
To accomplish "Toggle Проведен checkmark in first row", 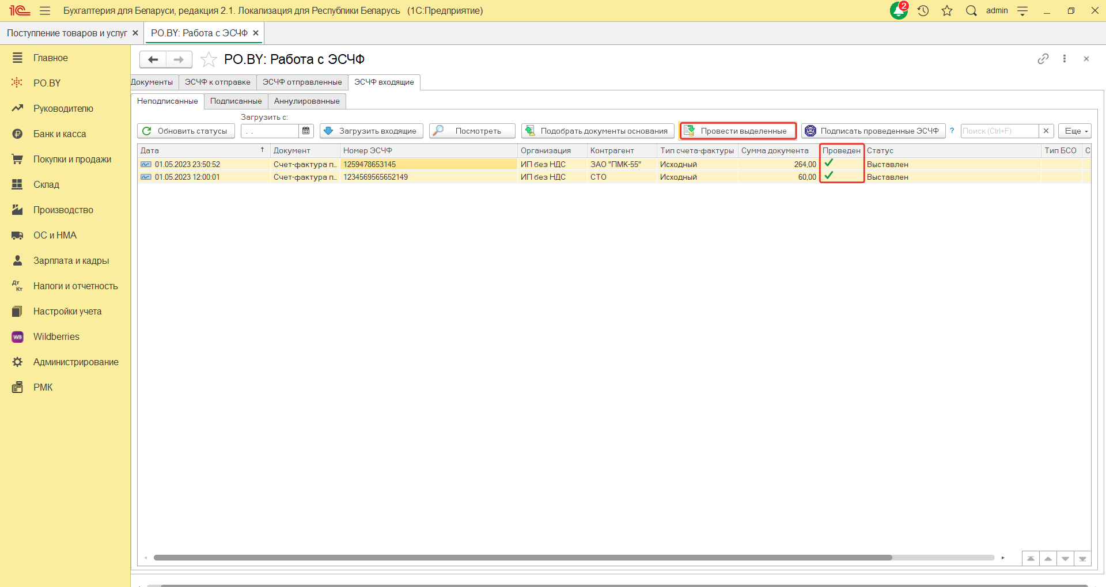I will 829,163.
